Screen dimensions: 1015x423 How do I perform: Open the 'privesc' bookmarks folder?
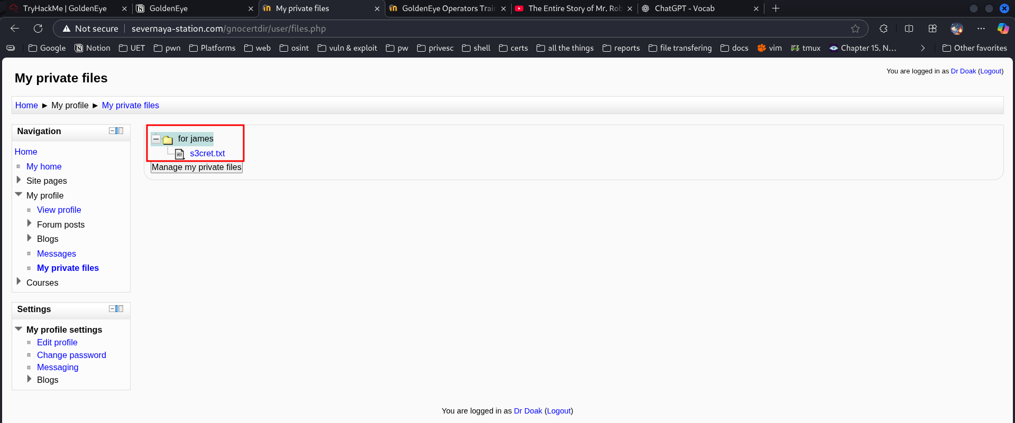(435, 48)
